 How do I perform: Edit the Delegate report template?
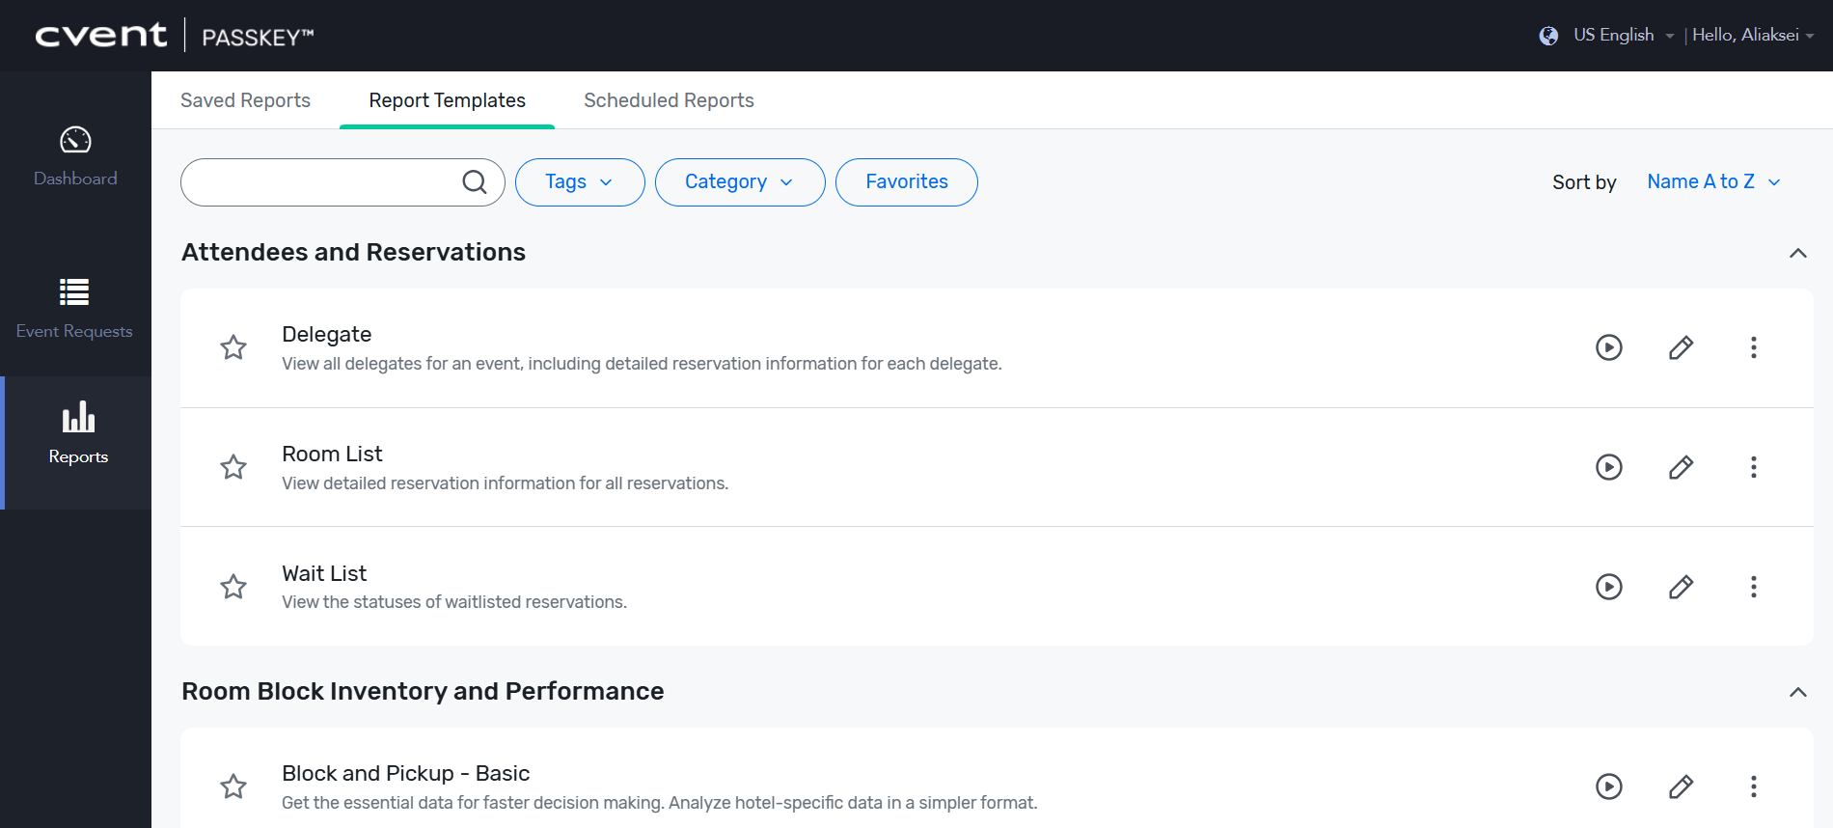coord(1681,347)
